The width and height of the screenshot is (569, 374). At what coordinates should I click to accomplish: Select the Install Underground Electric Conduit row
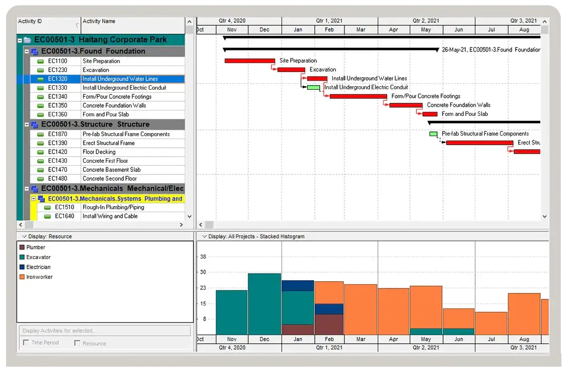pyautogui.click(x=107, y=88)
